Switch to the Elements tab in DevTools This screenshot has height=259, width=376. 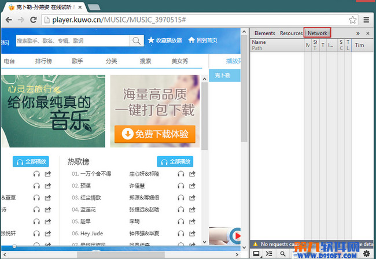point(265,34)
